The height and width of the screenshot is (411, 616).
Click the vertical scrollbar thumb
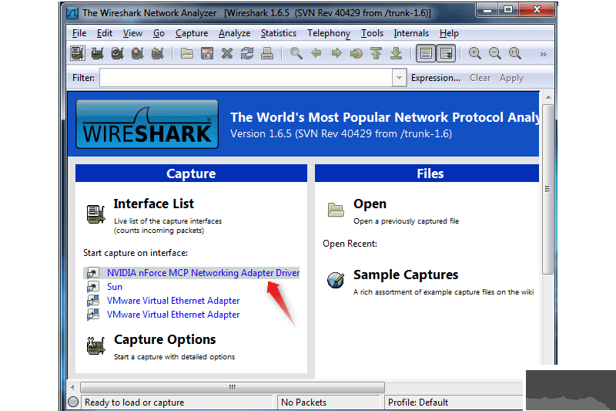(x=547, y=189)
